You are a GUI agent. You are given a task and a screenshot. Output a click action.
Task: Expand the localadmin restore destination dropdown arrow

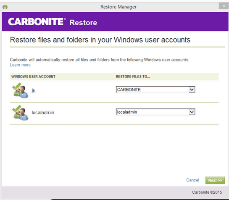pyautogui.click(x=192, y=112)
